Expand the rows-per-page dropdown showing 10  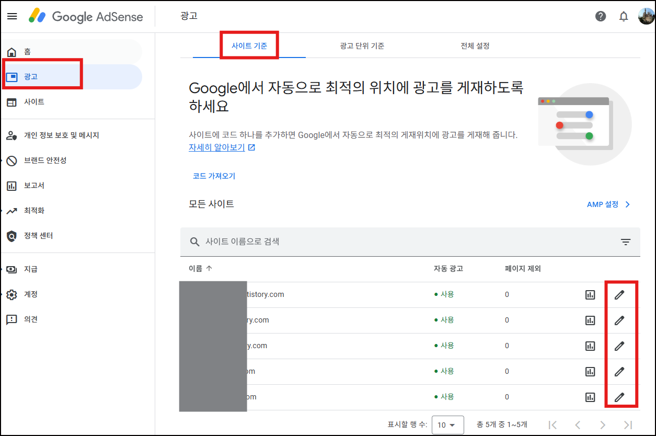447,424
